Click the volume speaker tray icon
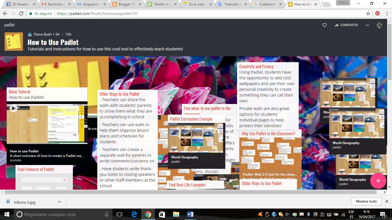392x220 pixels. (288, 214)
